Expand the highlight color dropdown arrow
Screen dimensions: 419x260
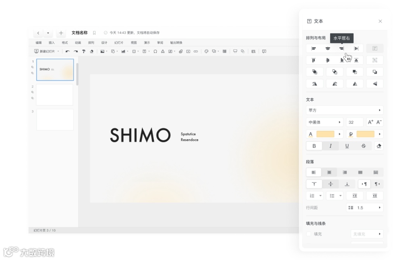coord(379,134)
